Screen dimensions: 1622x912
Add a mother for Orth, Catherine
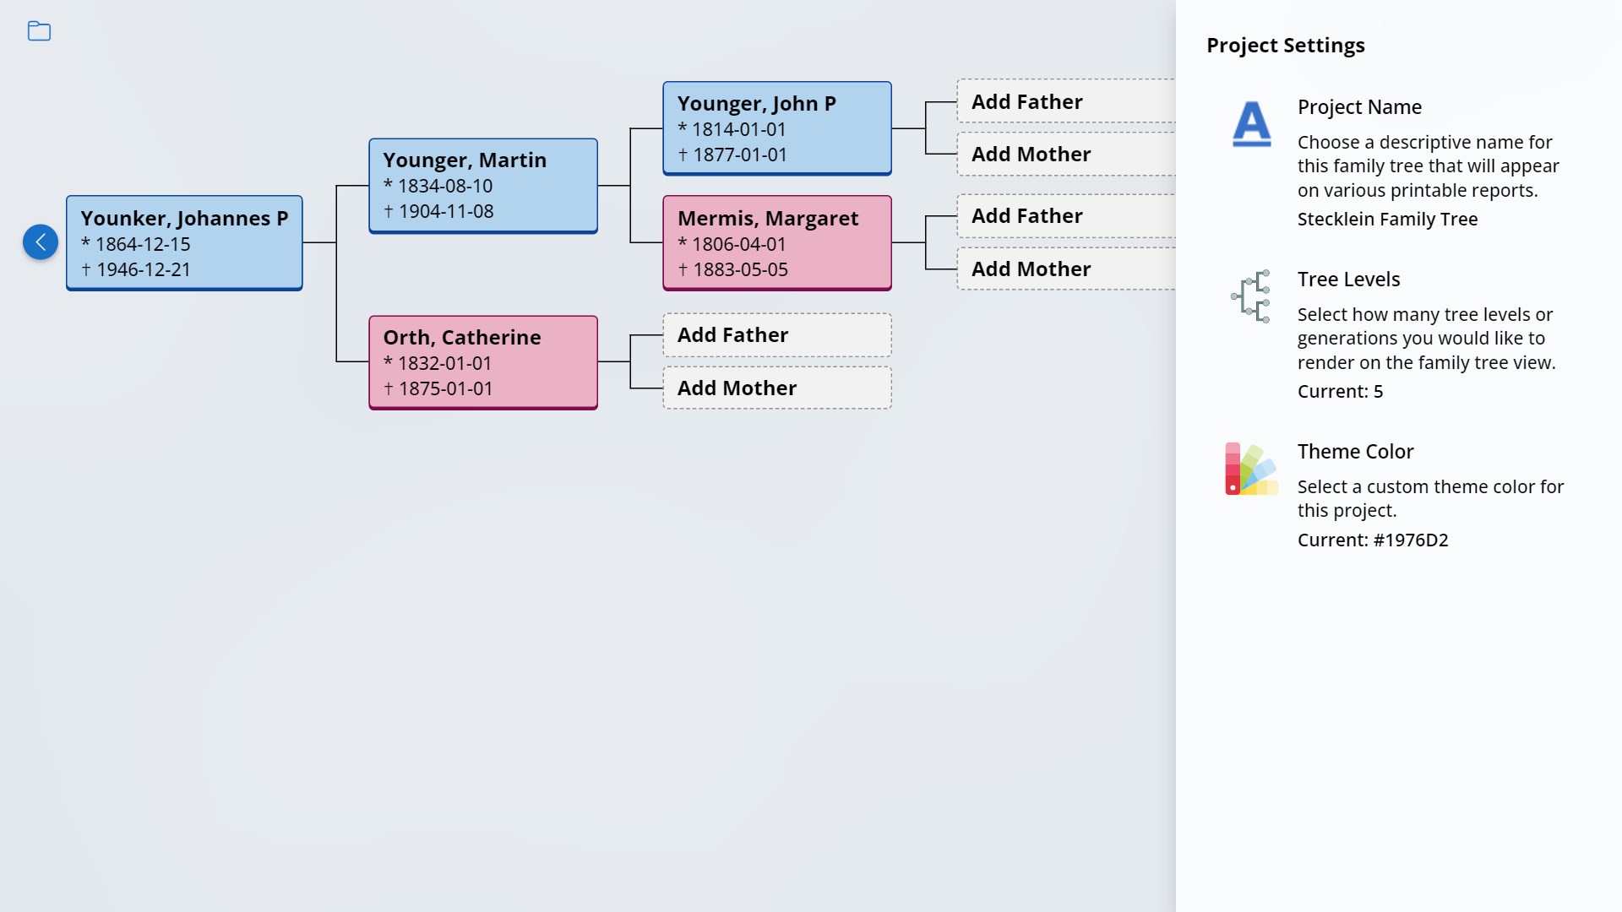point(776,388)
